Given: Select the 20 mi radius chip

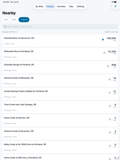Looking at the screenshot, I should [x=24, y=20].
